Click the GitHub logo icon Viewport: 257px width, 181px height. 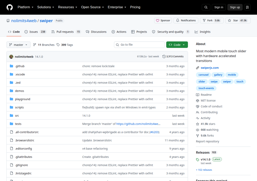coord(10,7)
